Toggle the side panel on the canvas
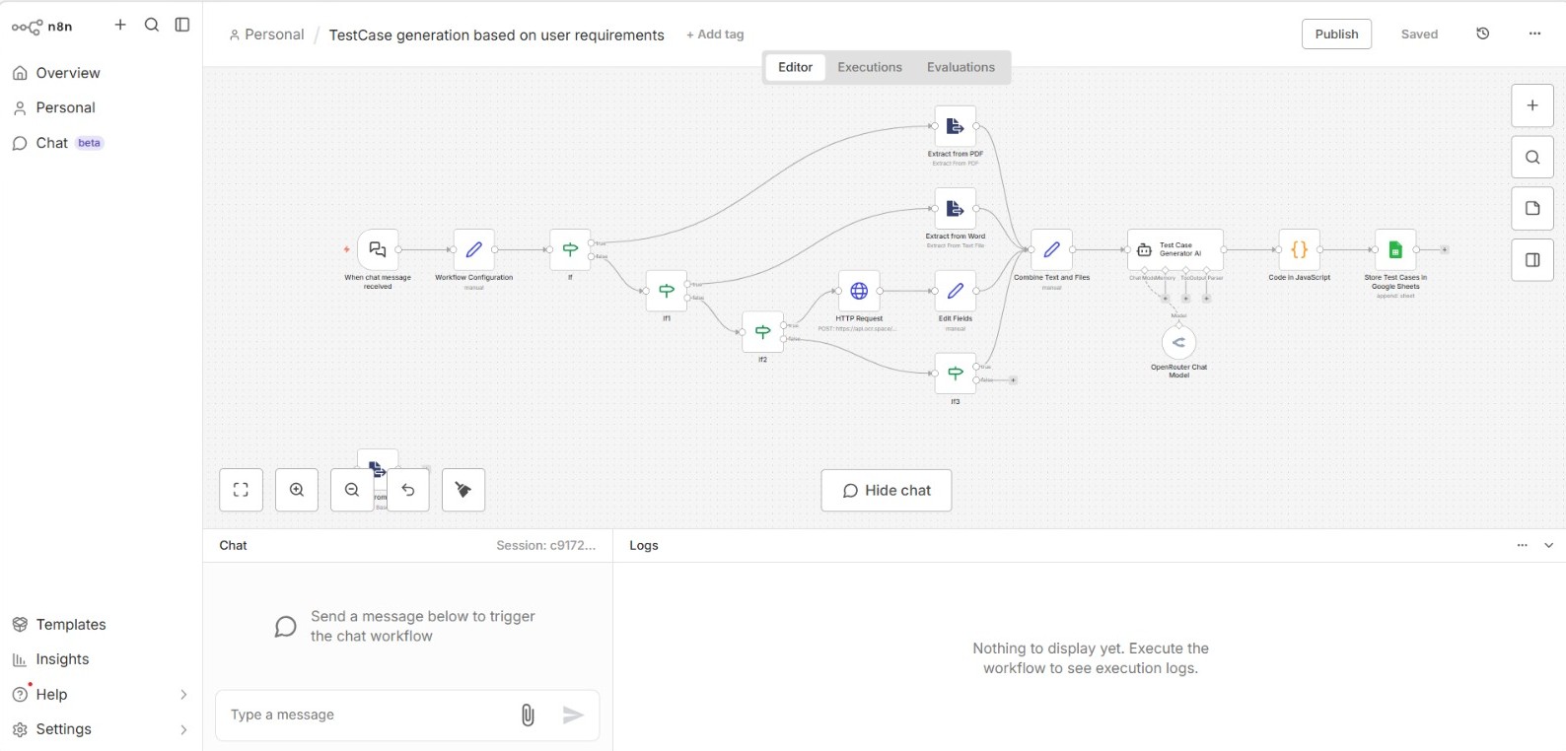This screenshot has height=751, width=1566. pos(1532,260)
